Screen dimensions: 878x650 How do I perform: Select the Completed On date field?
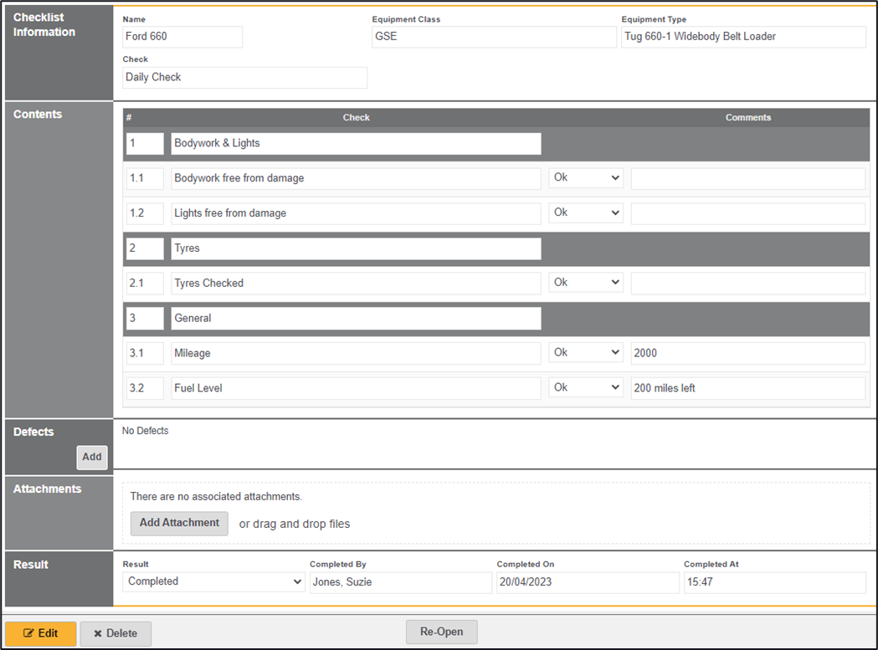[x=588, y=582]
